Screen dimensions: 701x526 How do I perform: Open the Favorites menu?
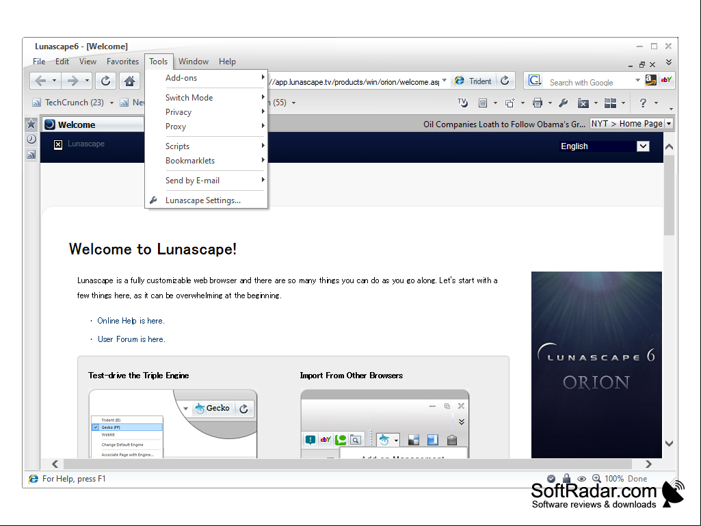coord(122,62)
